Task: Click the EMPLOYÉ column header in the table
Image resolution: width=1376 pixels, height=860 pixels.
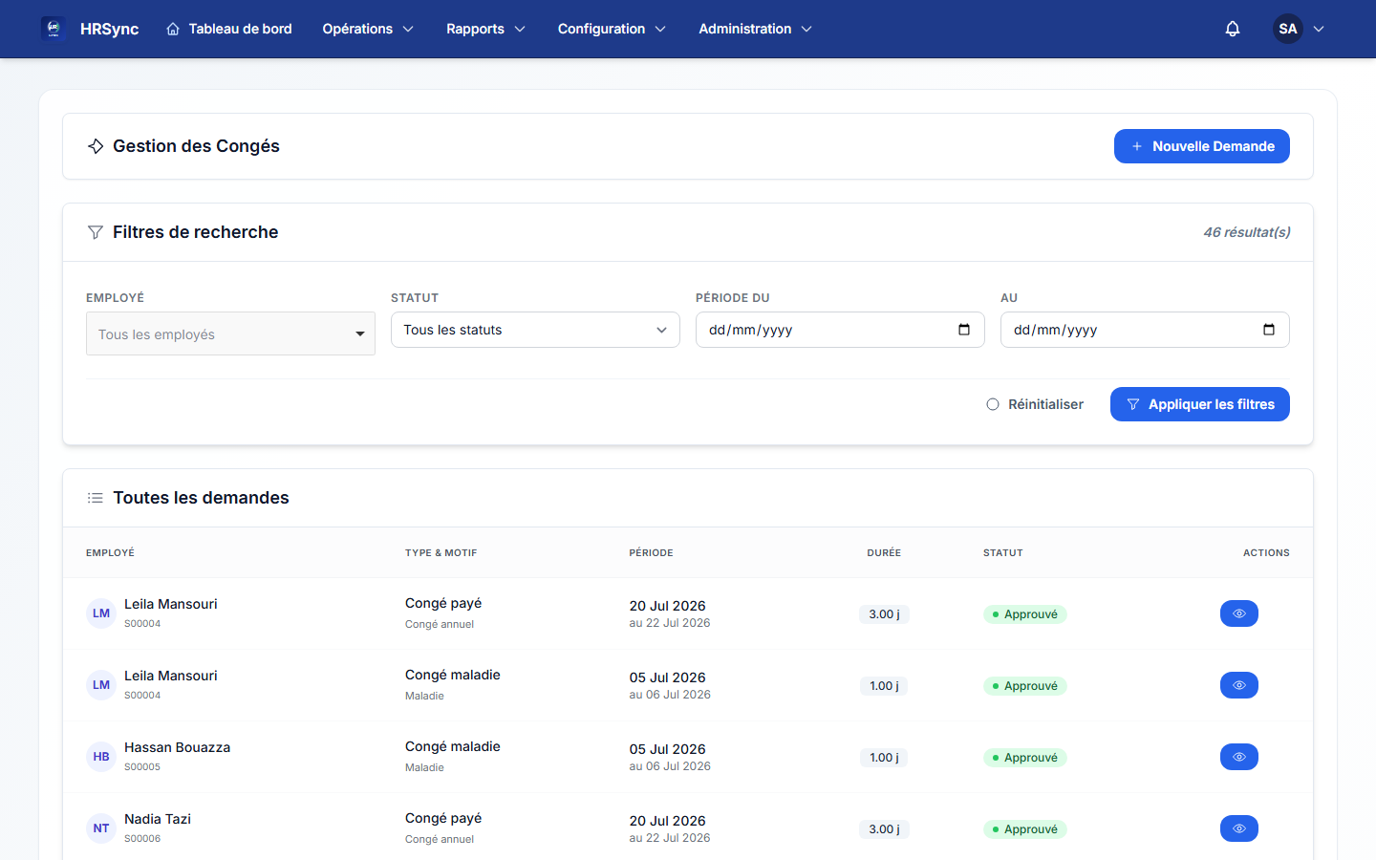Action: (111, 553)
